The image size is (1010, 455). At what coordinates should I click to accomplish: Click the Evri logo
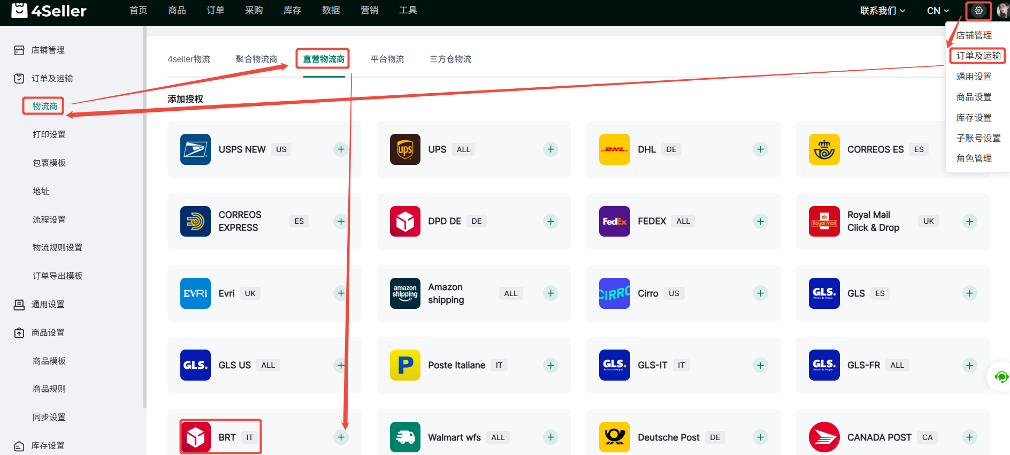click(x=195, y=293)
